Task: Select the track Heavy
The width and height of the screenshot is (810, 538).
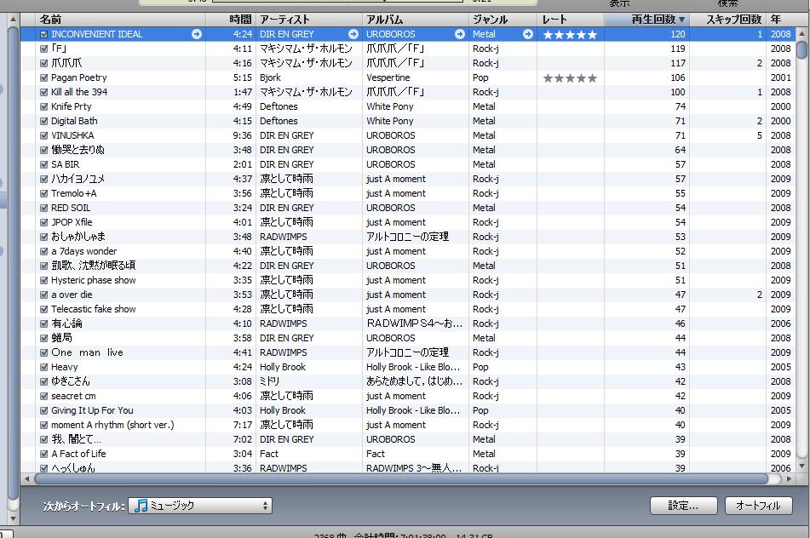Action: coord(65,367)
